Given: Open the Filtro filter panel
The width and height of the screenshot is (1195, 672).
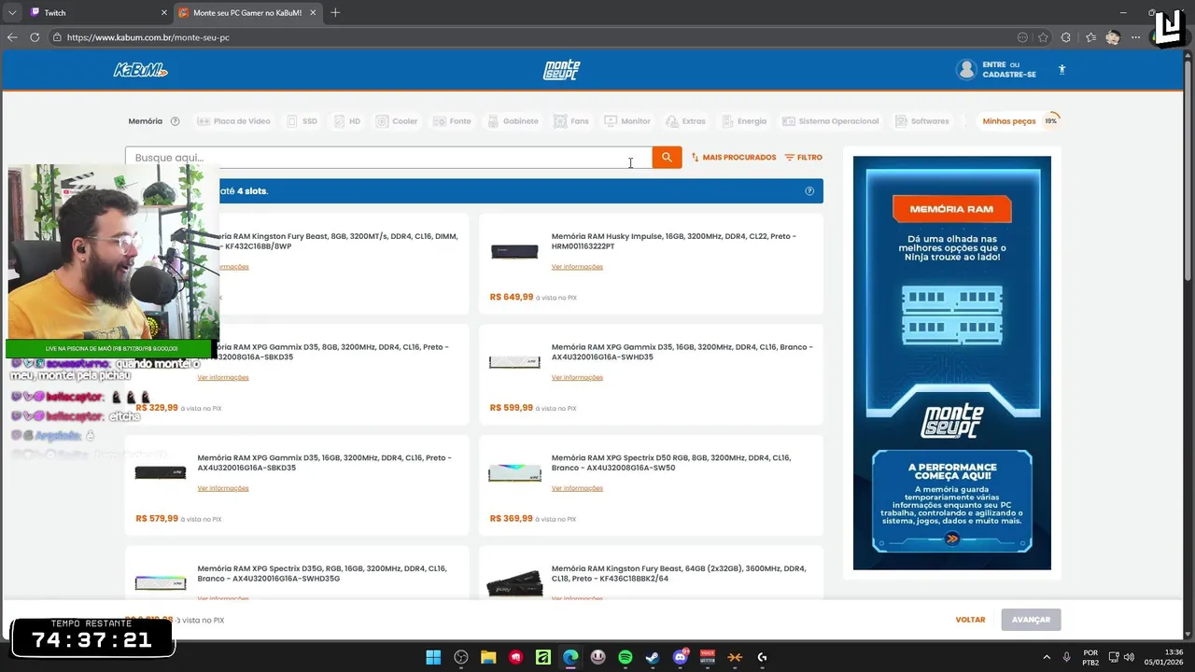Looking at the screenshot, I should (803, 158).
